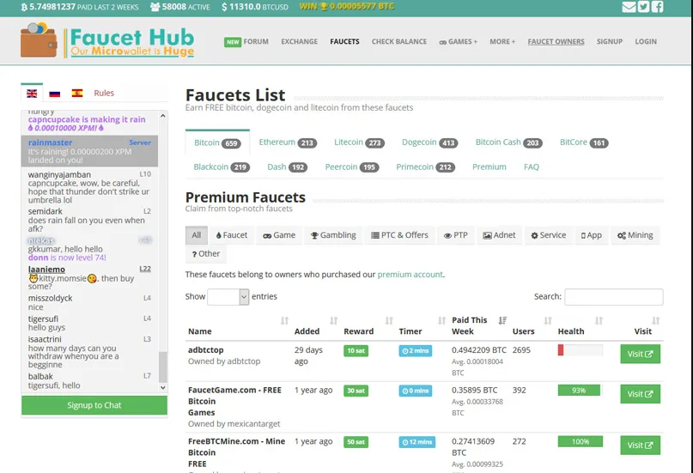
Task: Sort table by Added column arrows
Action: pos(334,321)
